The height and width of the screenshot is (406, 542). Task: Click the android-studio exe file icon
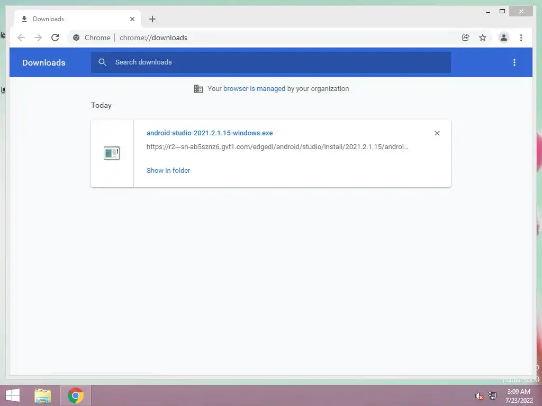coord(112,153)
